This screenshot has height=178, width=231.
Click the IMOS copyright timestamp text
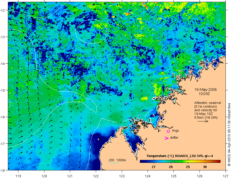pos(229,134)
